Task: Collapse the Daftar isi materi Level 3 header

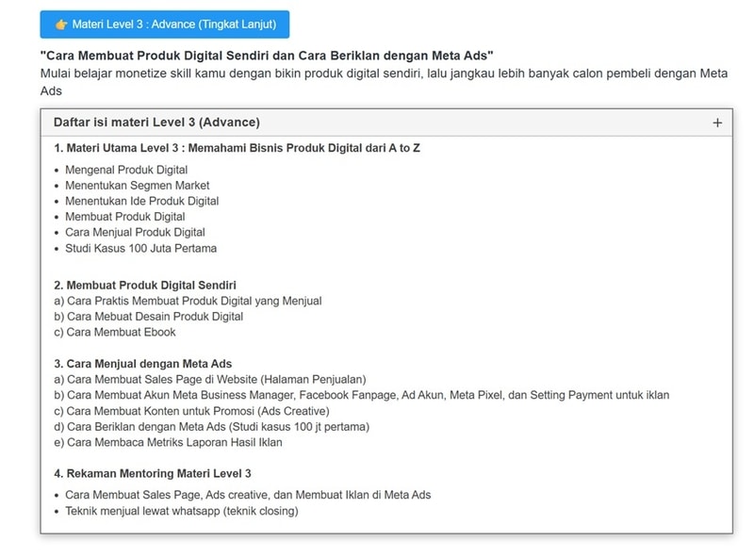Action: pos(156,123)
